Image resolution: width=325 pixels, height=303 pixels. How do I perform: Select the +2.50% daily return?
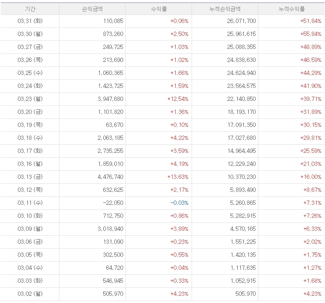[x=179, y=34]
